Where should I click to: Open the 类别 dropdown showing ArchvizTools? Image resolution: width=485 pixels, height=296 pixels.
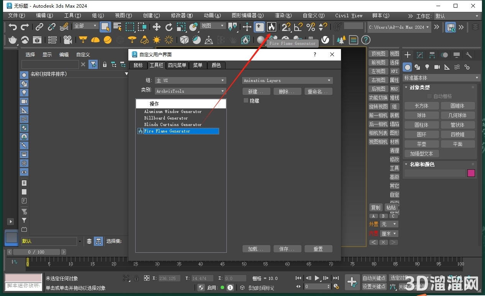click(x=190, y=91)
